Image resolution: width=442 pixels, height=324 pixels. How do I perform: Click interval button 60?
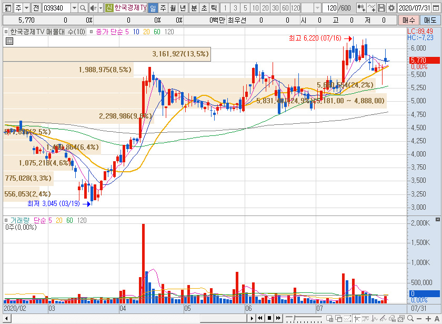coord(285,8)
